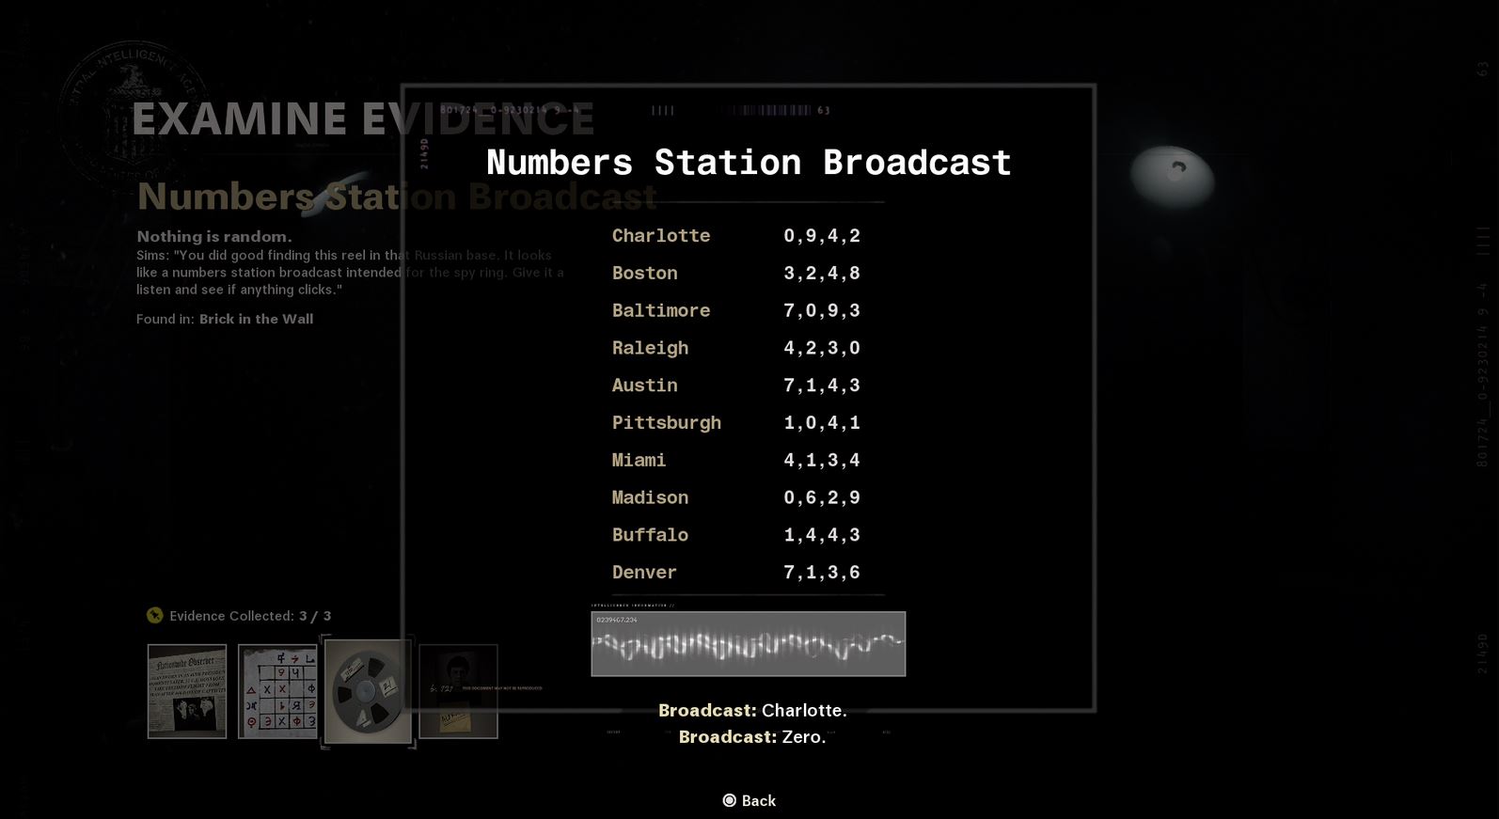Image resolution: width=1499 pixels, height=819 pixels.
Task: Click the Brick in the Wall mission text
Action: pyautogui.click(x=256, y=319)
